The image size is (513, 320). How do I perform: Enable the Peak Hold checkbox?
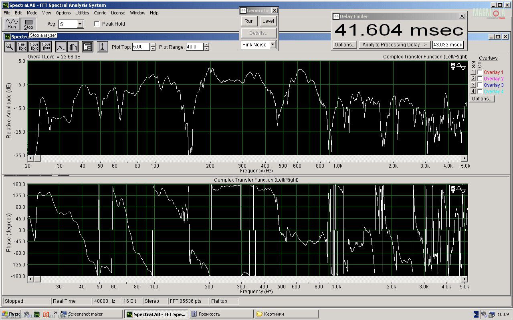point(97,24)
